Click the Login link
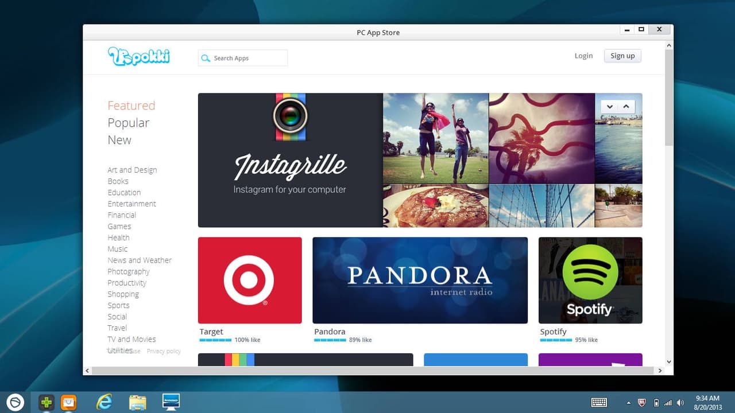735x413 pixels. (x=583, y=56)
